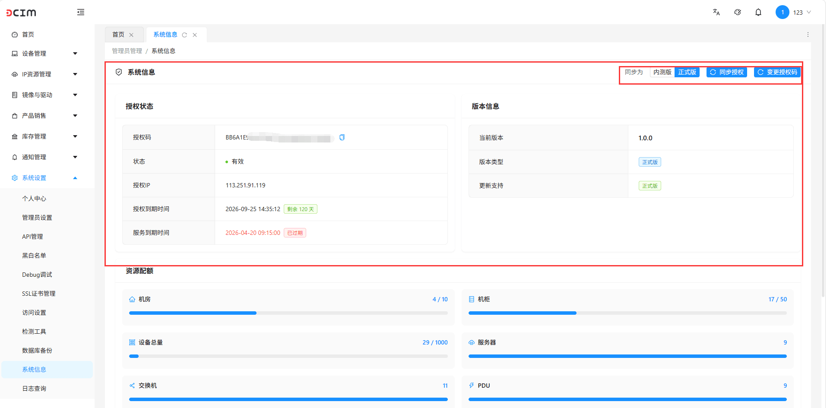Open 检测工具 in sidebar
Screen dimensions: 827x408
[34, 332]
